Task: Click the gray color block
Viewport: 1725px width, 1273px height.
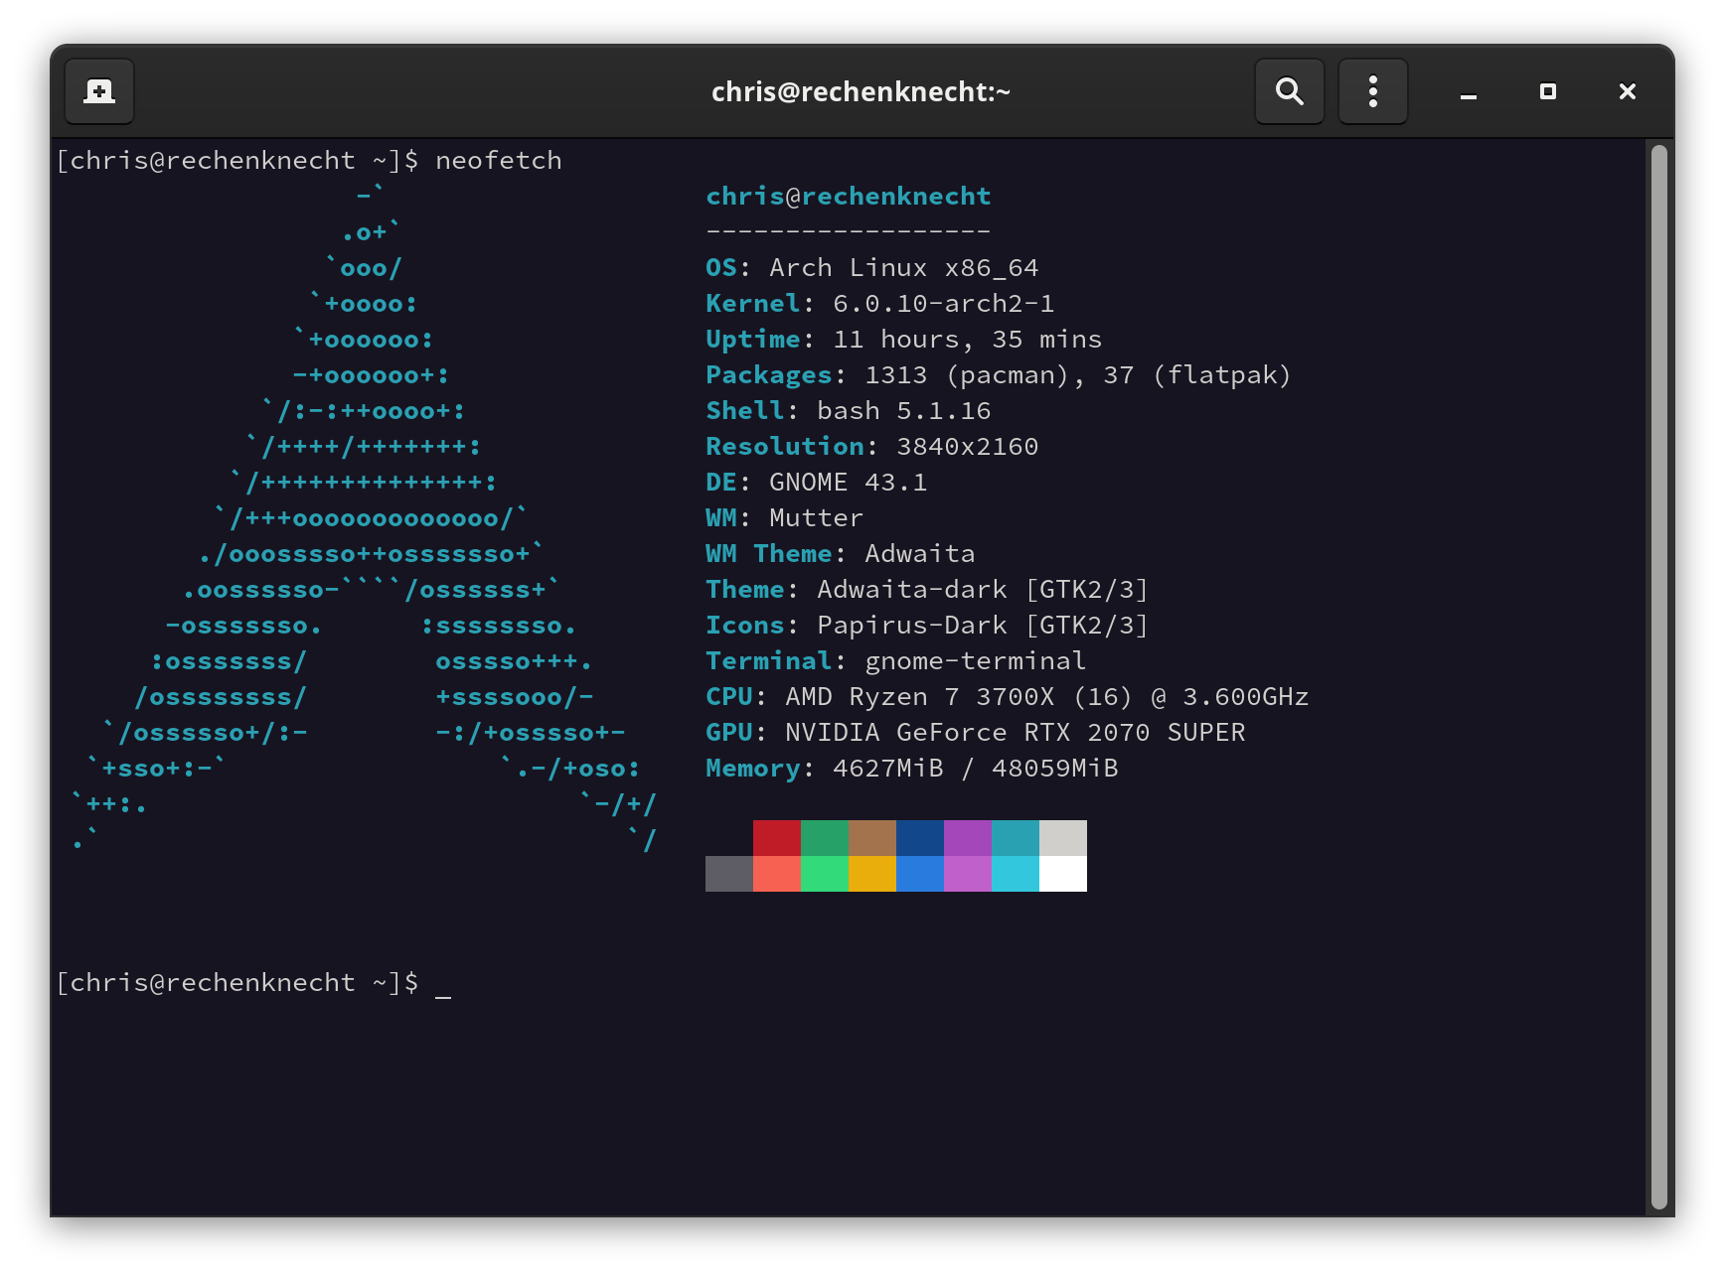Action: (x=729, y=874)
